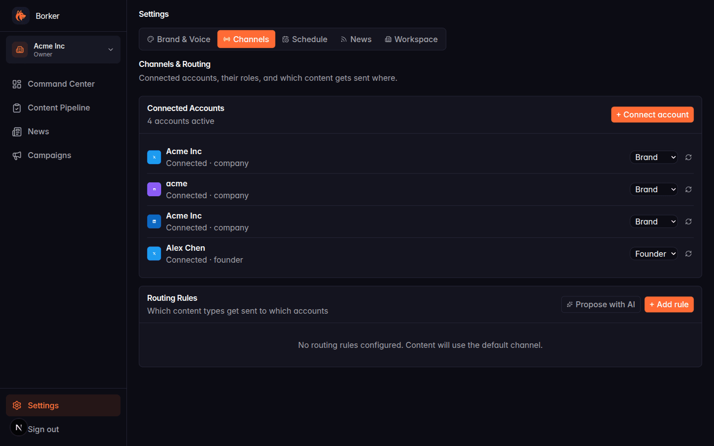This screenshot has height=446, width=714.
Task: Switch to the Schedule tab
Action: (x=304, y=39)
